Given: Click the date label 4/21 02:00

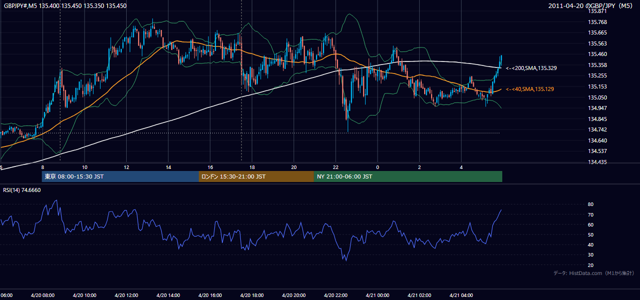Looking at the screenshot, I should (x=419, y=295).
